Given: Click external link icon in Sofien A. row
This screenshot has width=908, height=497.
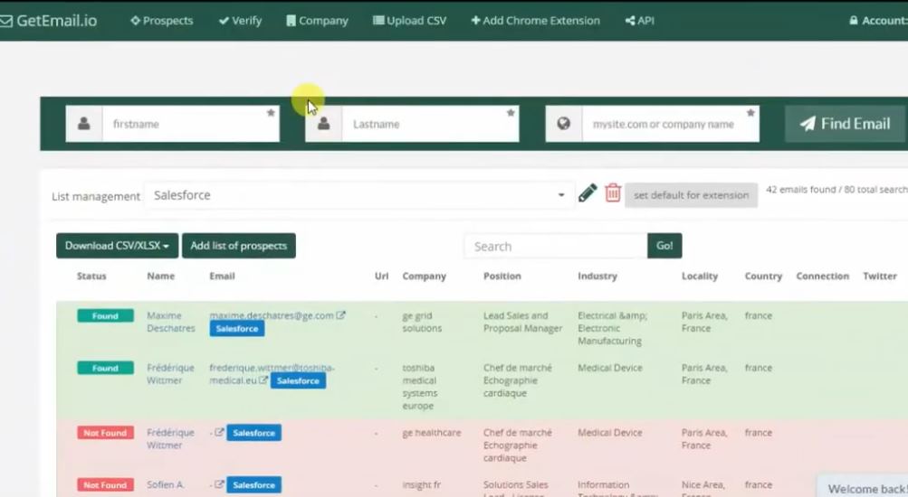Looking at the screenshot, I should tap(219, 484).
